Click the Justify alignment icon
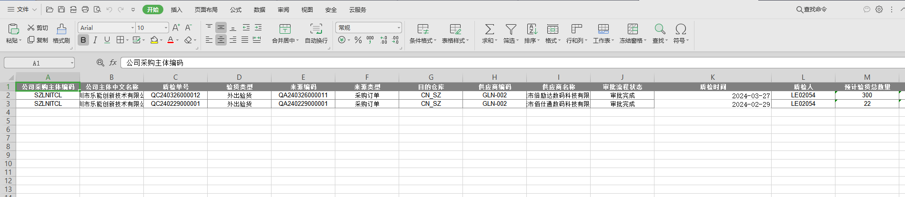The width and height of the screenshot is (905, 197). click(x=245, y=40)
